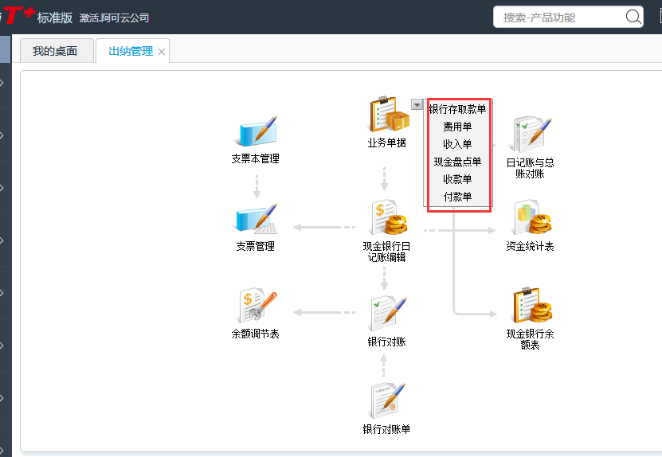The width and height of the screenshot is (662, 457).
Task: Select 收入单 menu entry
Action: [457, 144]
